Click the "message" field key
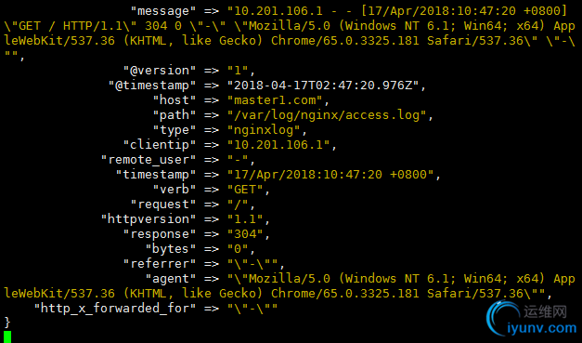Viewport: 582px width, 343px height. pos(163,11)
